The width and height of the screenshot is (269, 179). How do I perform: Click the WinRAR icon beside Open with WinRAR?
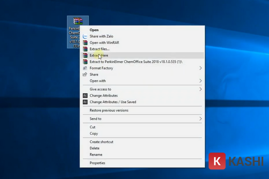click(85, 43)
